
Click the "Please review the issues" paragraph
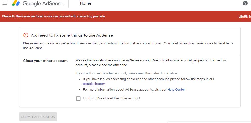click(128, 45)
